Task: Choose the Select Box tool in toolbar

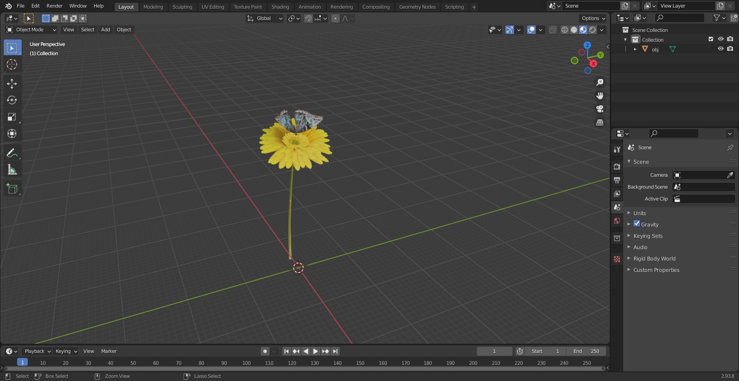Action: [x=12, y=48]
